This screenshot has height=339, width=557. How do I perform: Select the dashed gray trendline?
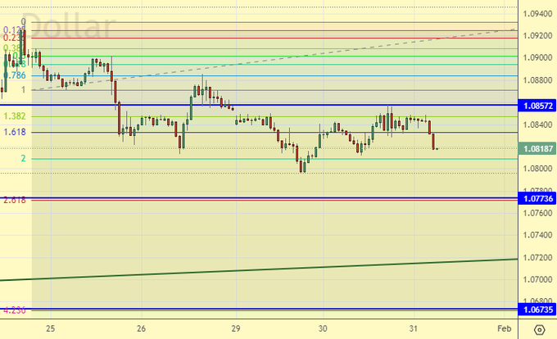(x=328, y=55)
